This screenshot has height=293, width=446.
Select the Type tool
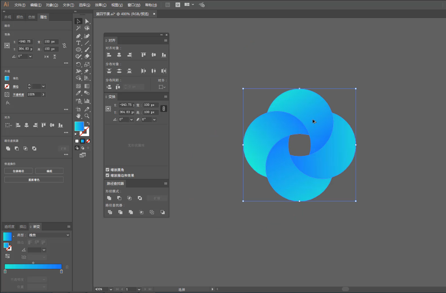79,43
